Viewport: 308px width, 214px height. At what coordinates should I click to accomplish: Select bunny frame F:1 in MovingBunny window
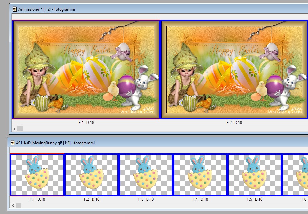[37, 175]
